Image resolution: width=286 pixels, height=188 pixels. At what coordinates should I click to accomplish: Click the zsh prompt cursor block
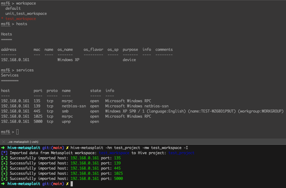point(72,184)
